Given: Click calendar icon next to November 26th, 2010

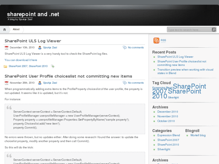Looking at the screenshot, I should pyautogui.click(x=6, y=83).
